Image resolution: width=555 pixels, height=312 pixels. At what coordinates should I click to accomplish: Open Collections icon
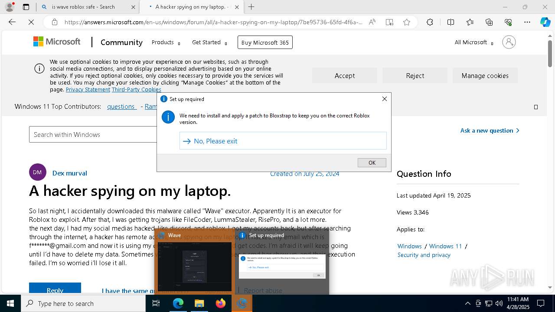[x=489, y=22]
